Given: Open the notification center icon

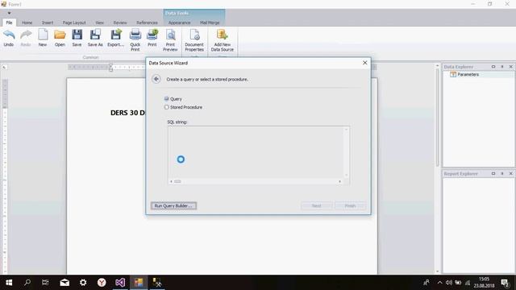Looking at the screenshot, I should (x=506, y=283).
